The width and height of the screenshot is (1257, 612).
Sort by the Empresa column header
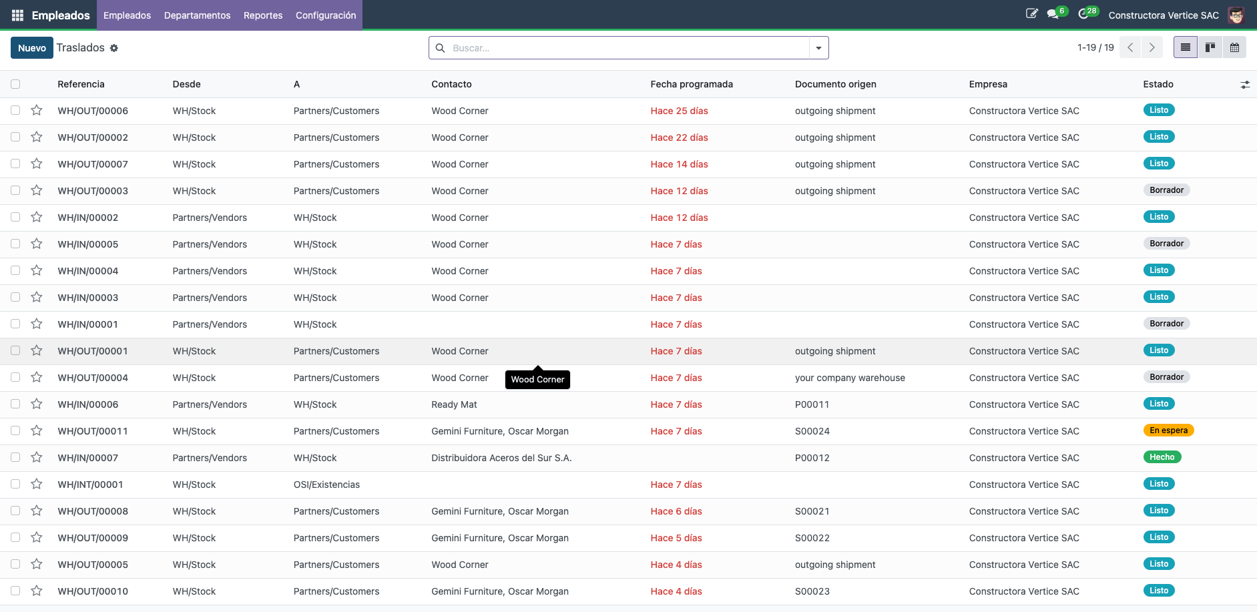(x=988, y=84)
